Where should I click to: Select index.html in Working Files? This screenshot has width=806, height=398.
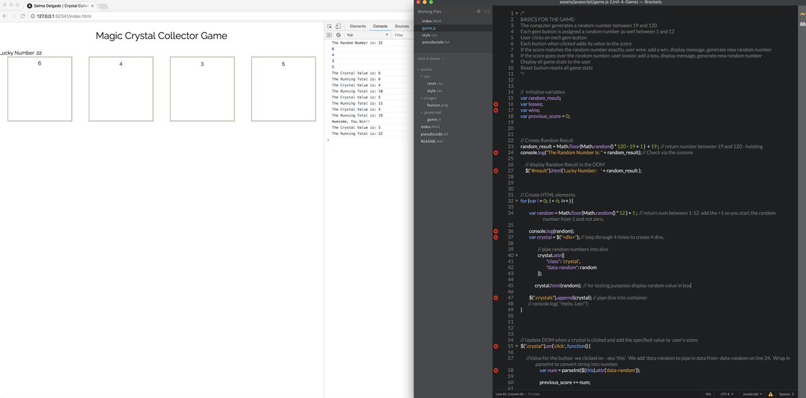[x=431, y=21]
